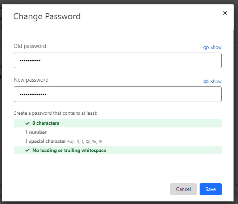Click the 1 number requirement

[x=36, y=132]
